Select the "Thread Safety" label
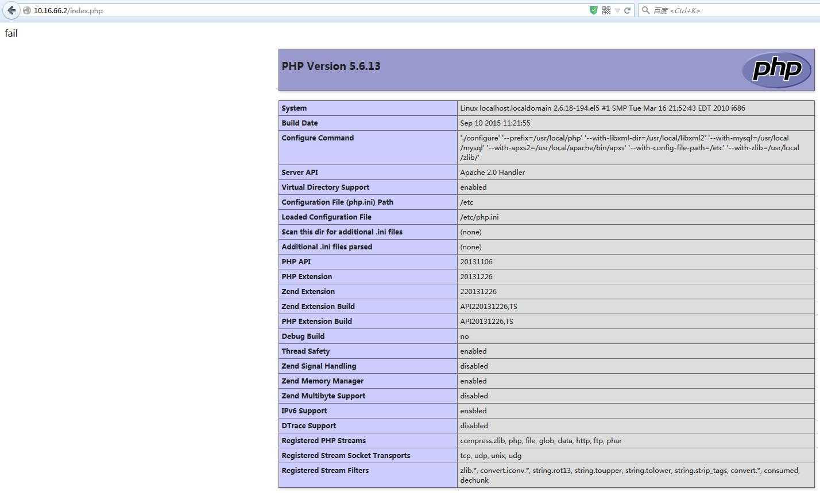This screenshot has height=493, width=820. click(x=305, y=351)
